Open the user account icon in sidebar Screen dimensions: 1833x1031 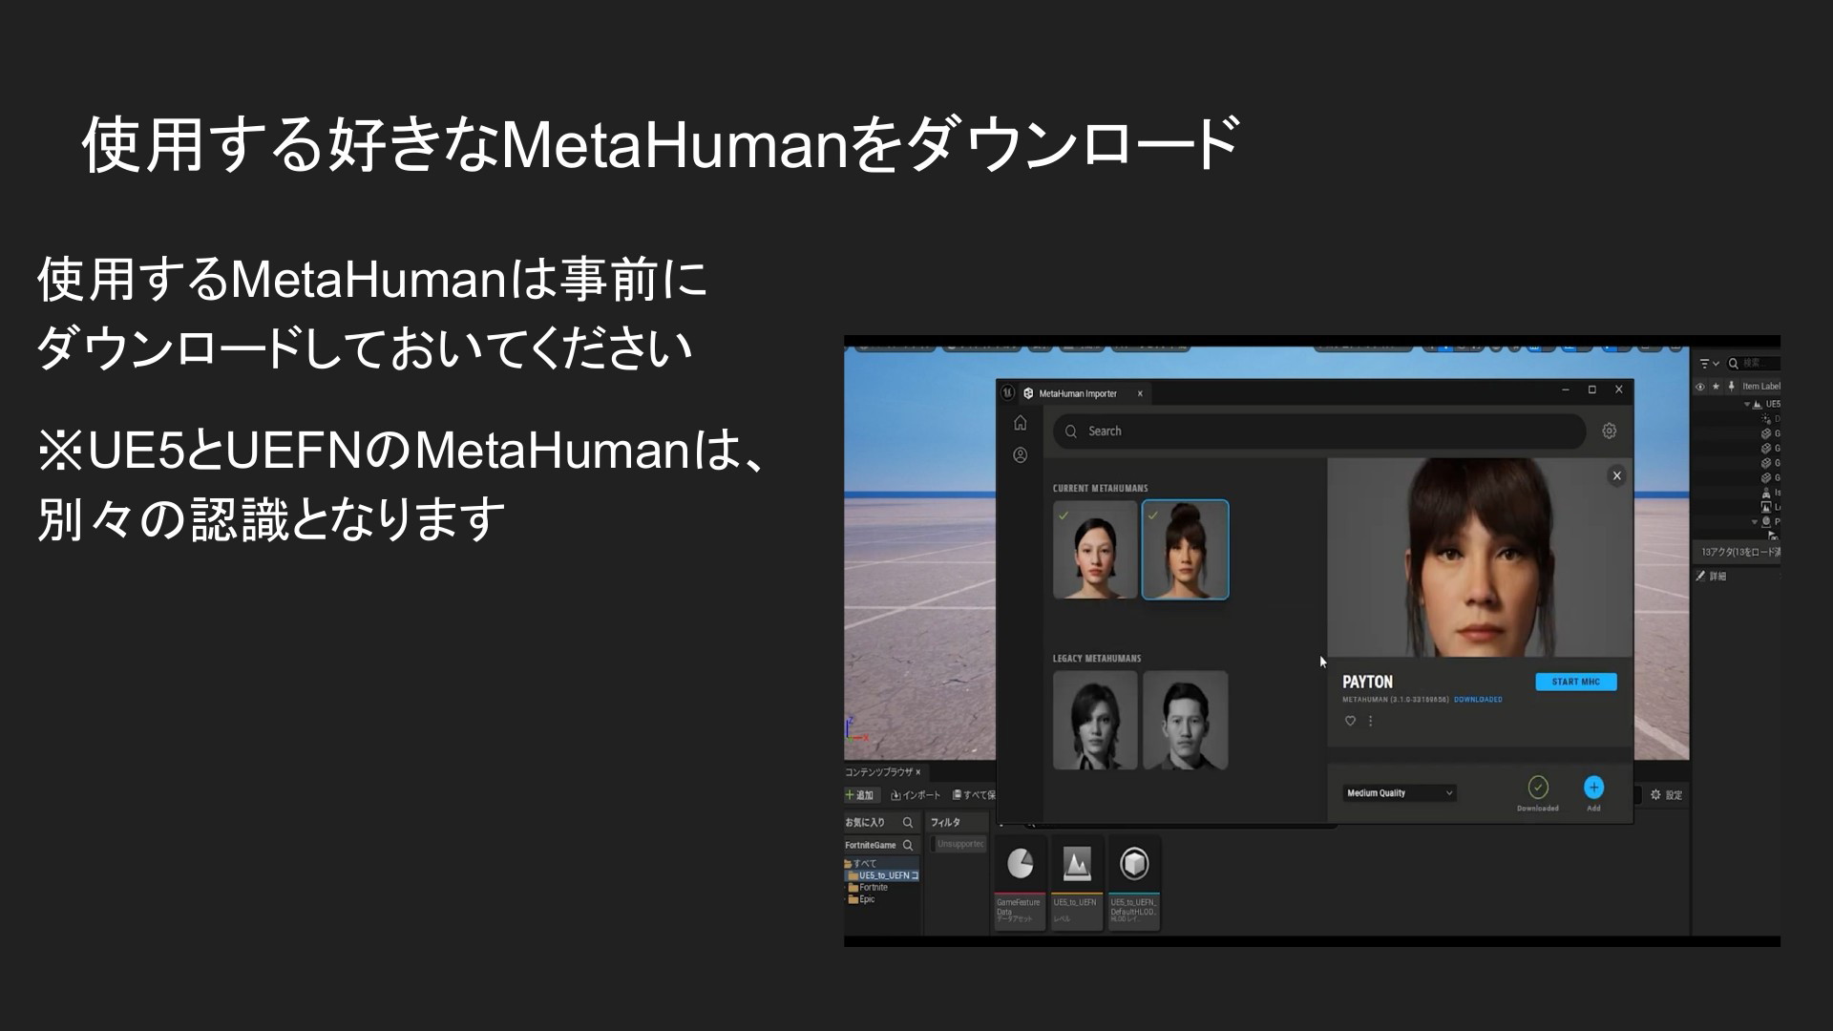tap(1020, 455)
